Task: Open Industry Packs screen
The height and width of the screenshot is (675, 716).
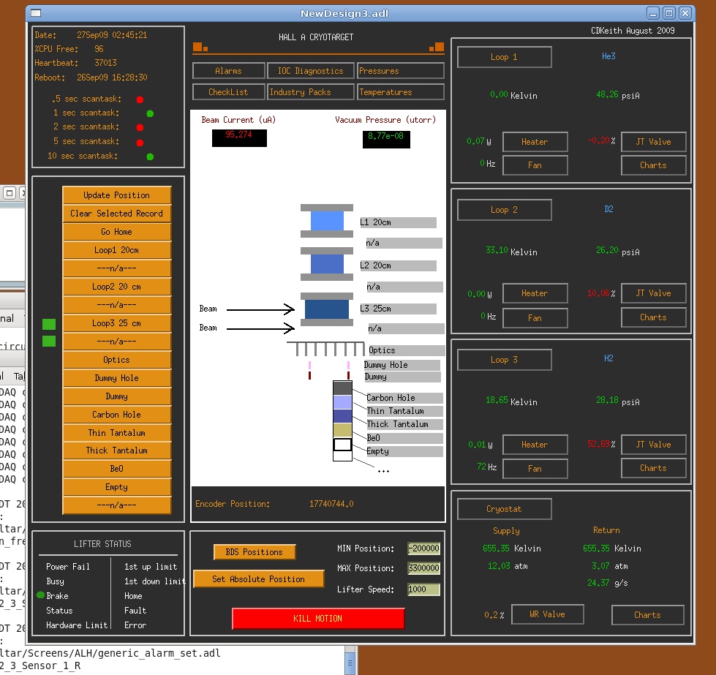Action: 311,92
